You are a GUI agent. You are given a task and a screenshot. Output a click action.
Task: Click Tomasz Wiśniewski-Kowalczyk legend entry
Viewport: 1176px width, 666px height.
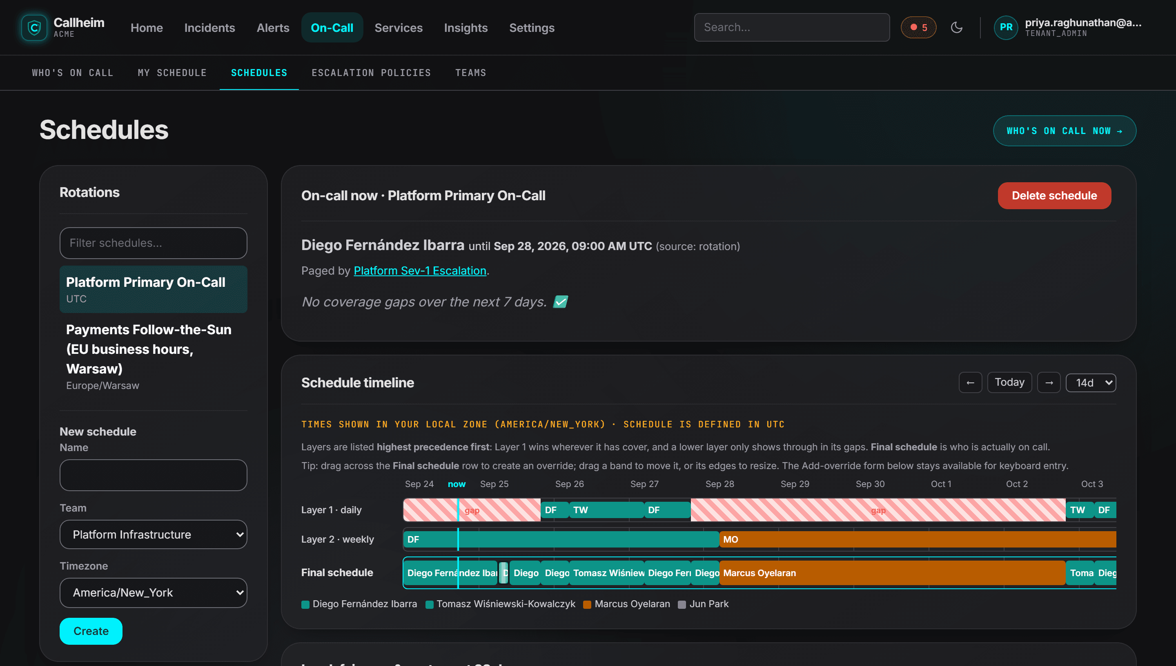(x=501, y=604)
